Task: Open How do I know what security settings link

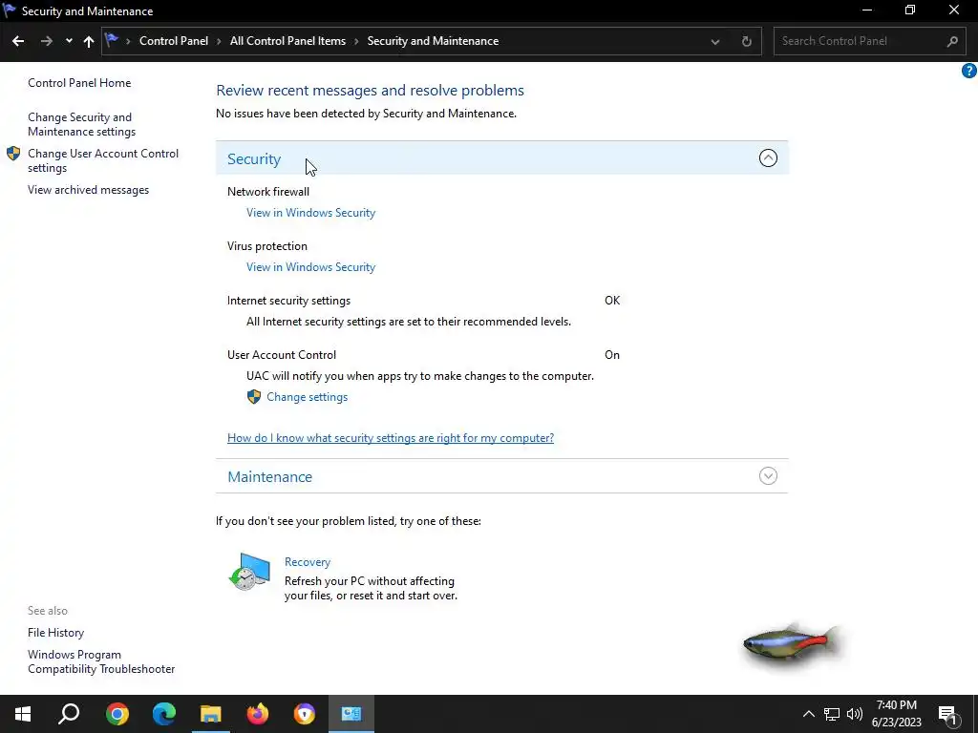Action: (391, 437)
